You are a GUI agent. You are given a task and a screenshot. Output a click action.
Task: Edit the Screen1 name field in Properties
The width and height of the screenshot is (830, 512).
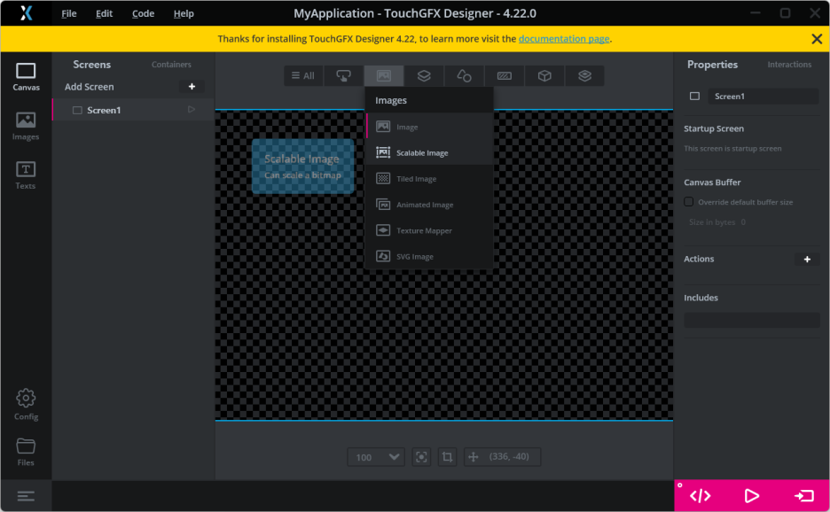(763, 97)
